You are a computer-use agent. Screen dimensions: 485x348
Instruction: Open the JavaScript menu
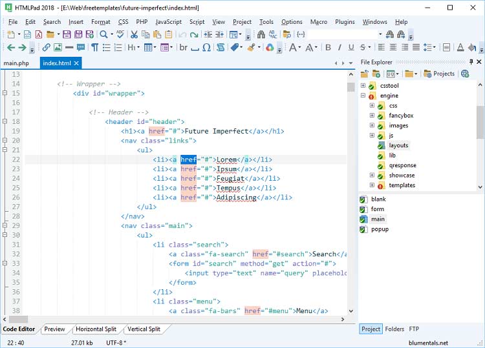coord(168,21)
